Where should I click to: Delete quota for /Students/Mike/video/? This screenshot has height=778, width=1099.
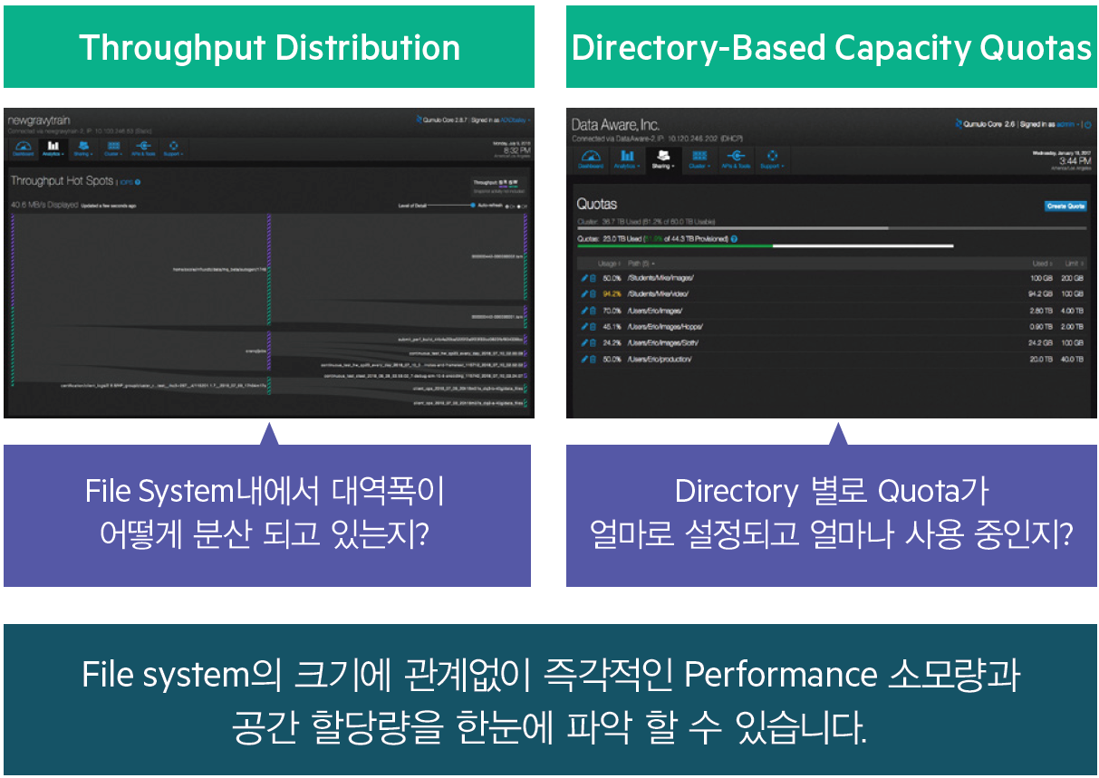(x=593, y=294)
